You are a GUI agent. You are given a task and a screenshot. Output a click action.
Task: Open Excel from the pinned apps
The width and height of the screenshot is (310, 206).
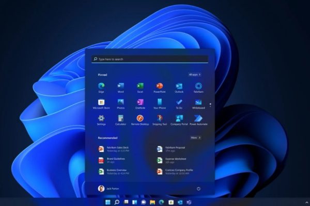point(140,88)
